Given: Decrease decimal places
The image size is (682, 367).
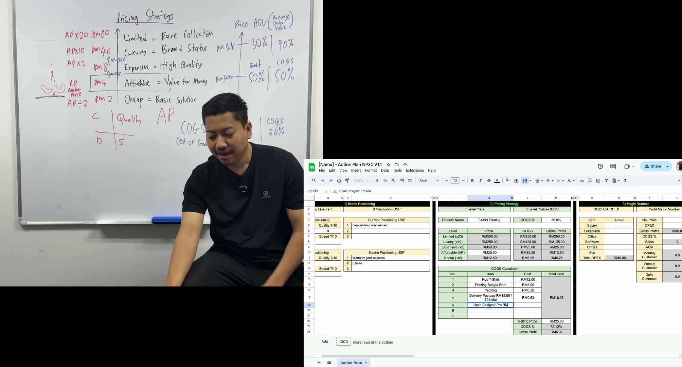Looking at the screenshot, I should coord(393,181).
